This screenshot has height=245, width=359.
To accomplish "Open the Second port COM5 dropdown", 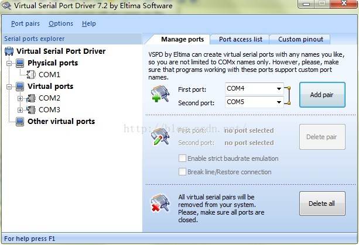I will click(x=279, y=102).
